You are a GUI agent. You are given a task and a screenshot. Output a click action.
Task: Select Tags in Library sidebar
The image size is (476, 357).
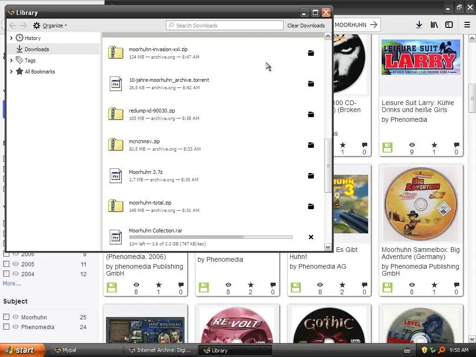click(x=30, y=60)
